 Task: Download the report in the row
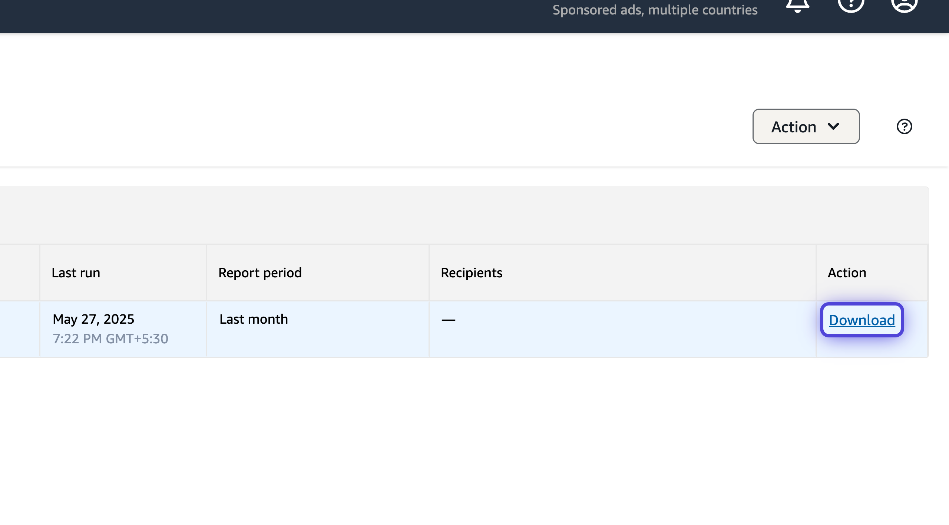[x=862, y=320]
